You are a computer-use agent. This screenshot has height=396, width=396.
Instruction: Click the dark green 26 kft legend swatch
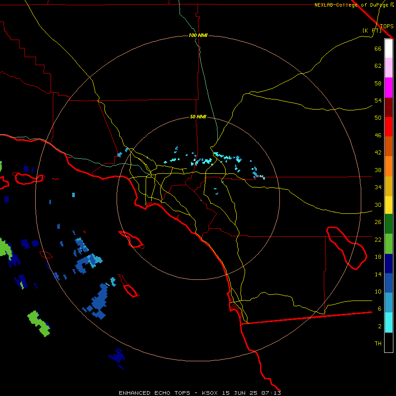[389, 224]
